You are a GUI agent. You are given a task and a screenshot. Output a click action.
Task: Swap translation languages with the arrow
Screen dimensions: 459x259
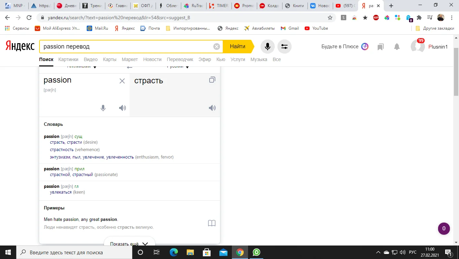tap(130, 66)
